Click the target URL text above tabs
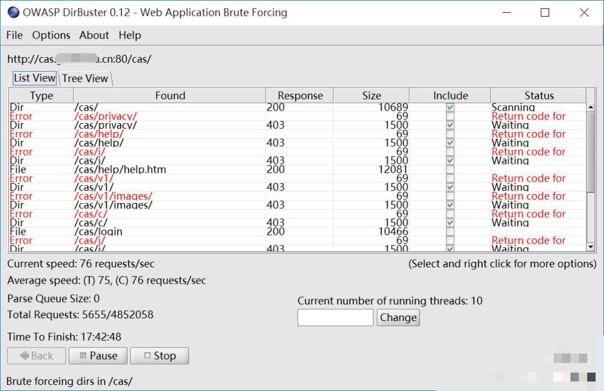 coord(79,59)
